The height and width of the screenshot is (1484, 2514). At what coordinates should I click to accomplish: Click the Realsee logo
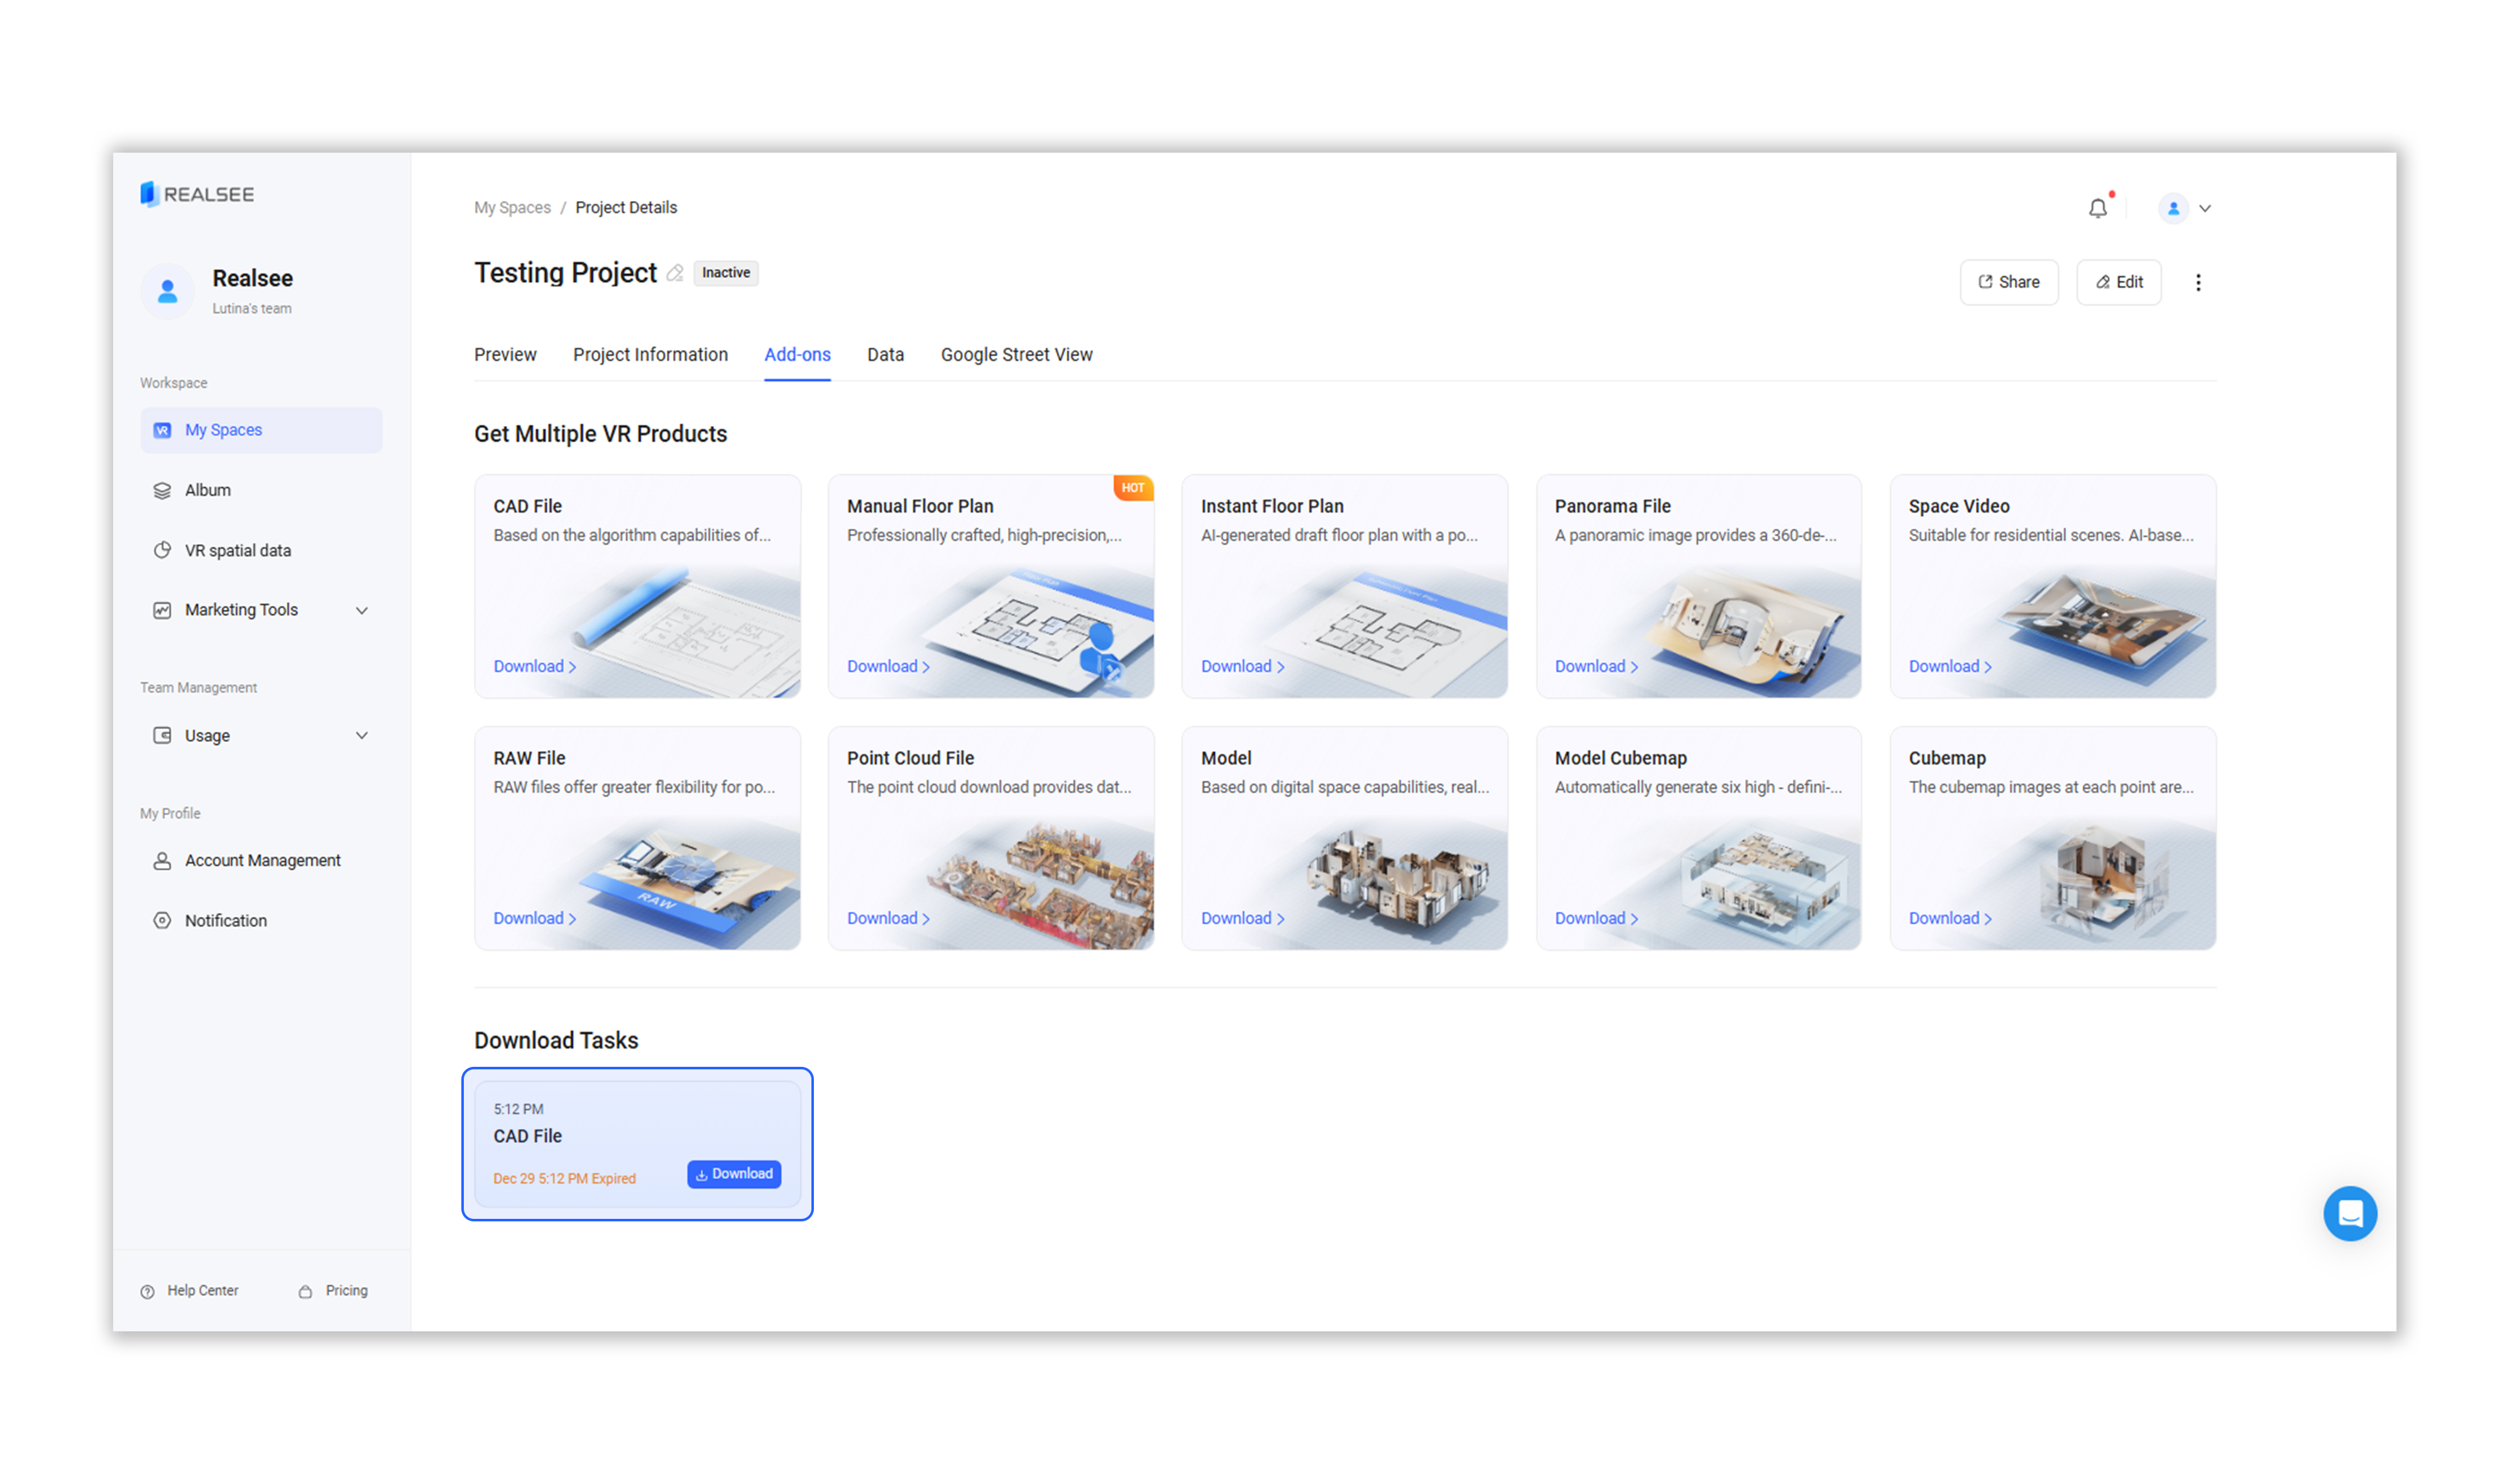click(x=197, y=194)
